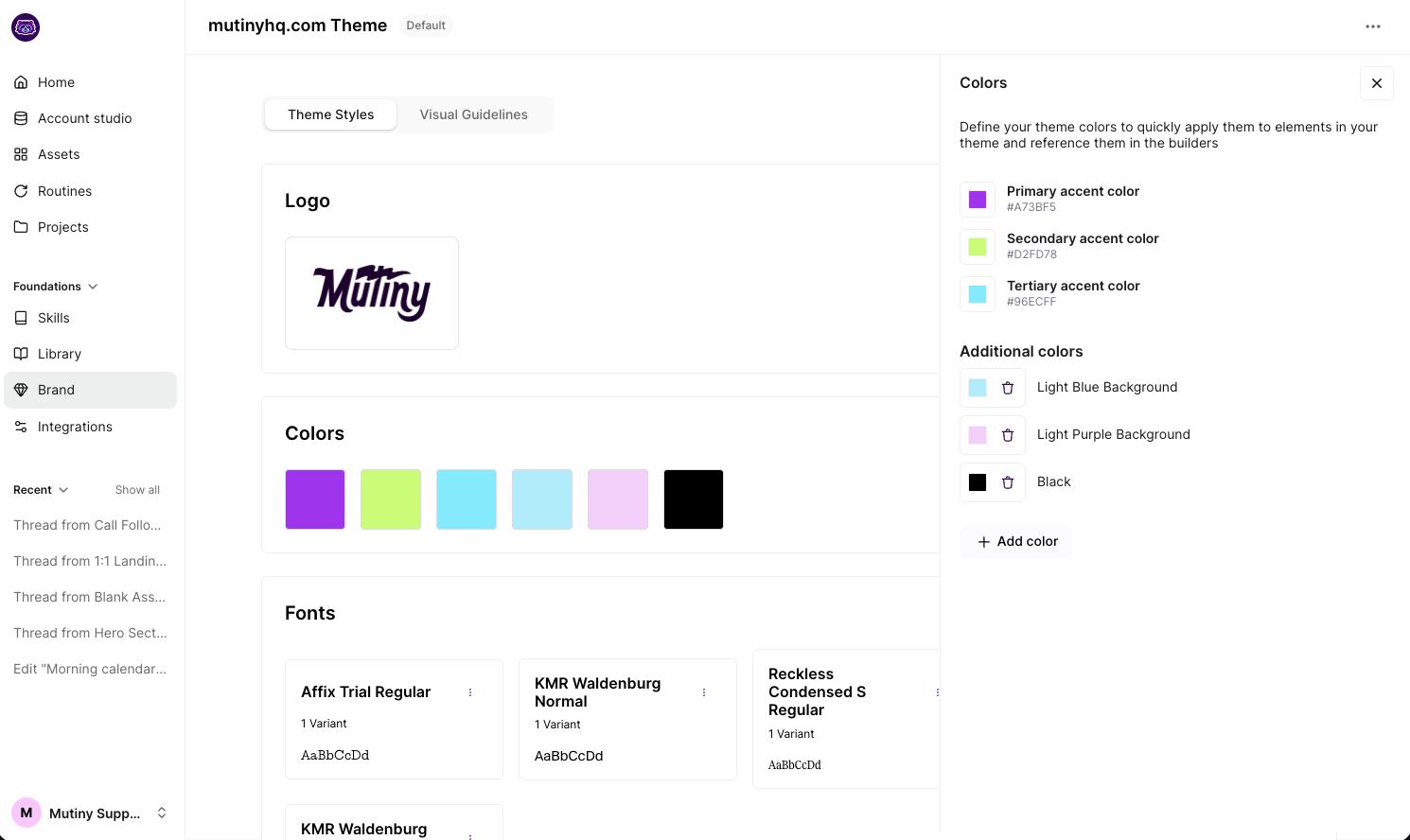Click Show all recent items

coord(137,490)
